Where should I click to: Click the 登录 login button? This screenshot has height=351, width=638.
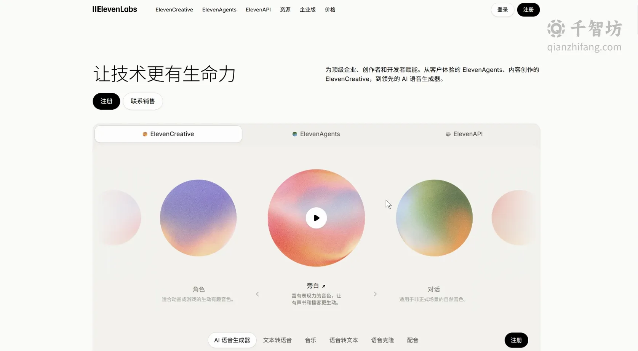click(x=502, y=10)
